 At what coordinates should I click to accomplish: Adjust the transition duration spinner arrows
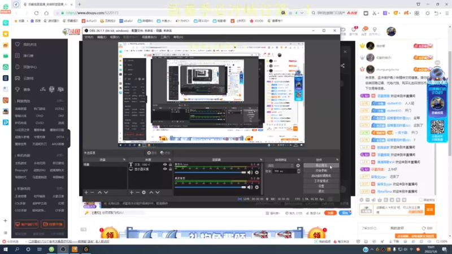pos(299,171)
